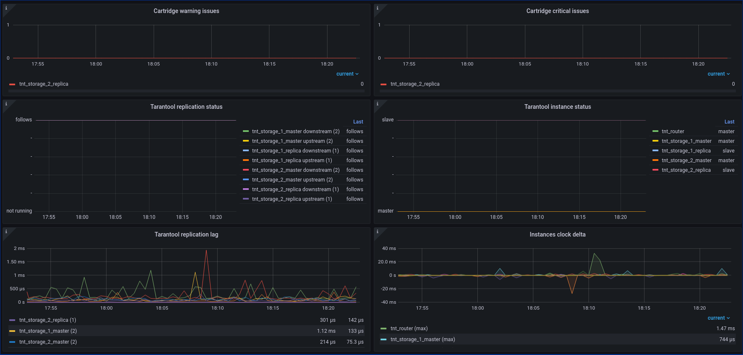The image size is (743, 355).
Task: Open Tarantool replication lag panel title menu
Action: (186, 234)
